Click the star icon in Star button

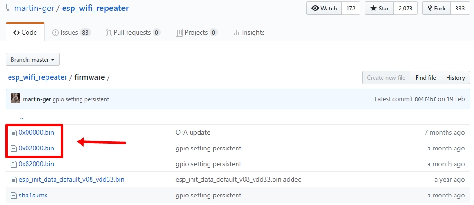click(x=374, y=8)
